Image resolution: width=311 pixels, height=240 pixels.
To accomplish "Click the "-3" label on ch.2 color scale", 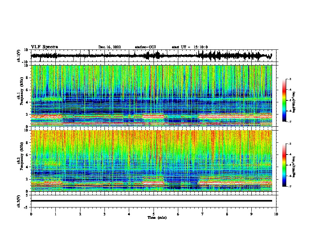I will point(289,144).
